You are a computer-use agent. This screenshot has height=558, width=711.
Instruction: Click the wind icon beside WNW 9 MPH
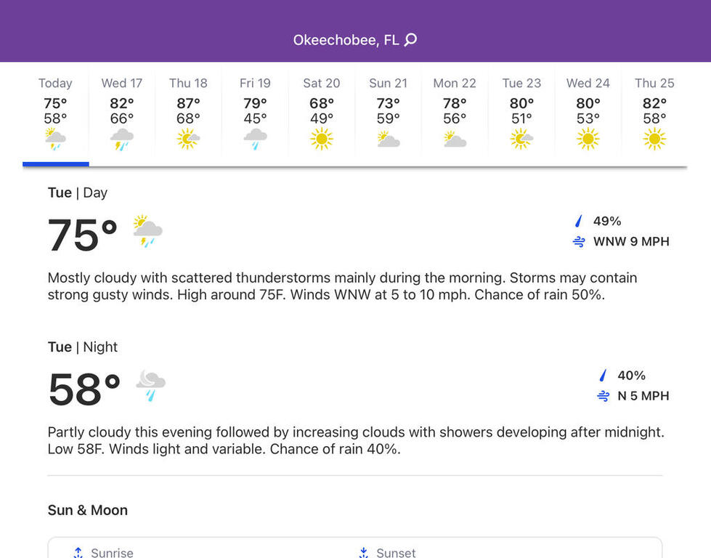tap(579, 242)
